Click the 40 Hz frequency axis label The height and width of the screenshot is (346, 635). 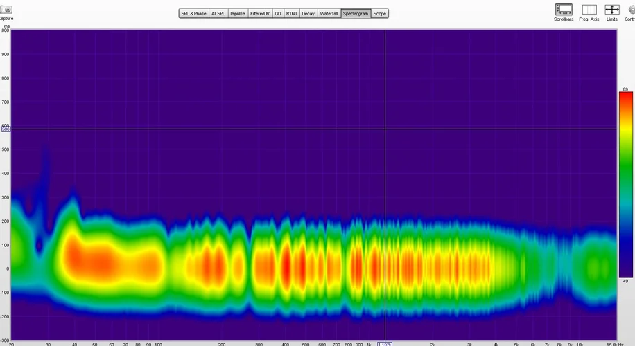pyautogui.click(x=74, y=345)
